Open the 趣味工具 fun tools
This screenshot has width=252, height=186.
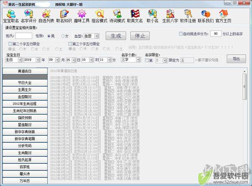(x=81, y=16)
